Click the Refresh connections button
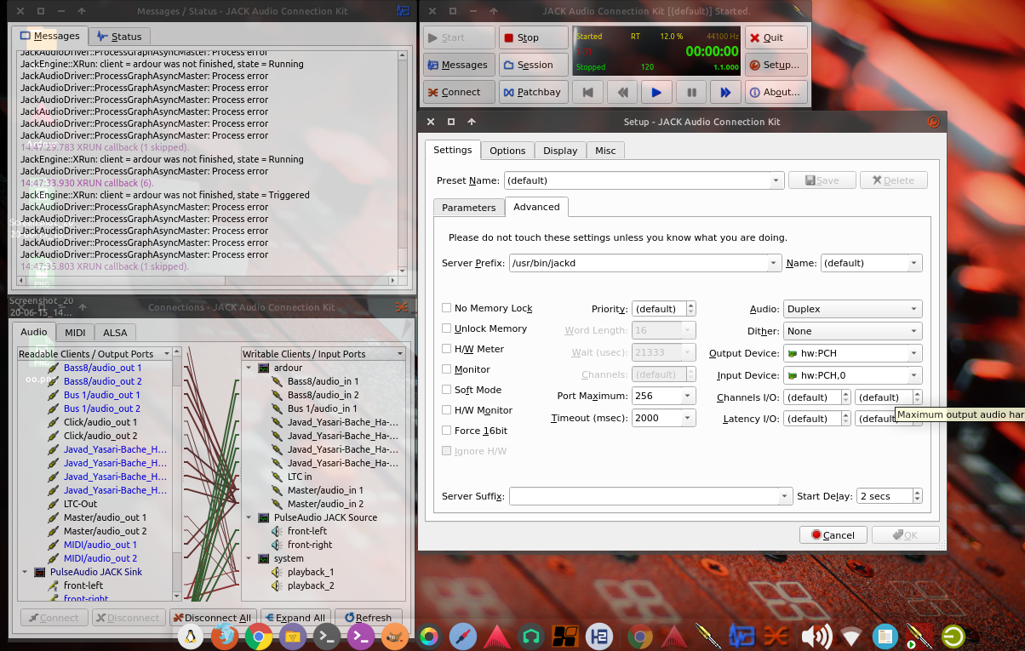Viewport: 1025px width, 651px height. click(x=368, y=618)
